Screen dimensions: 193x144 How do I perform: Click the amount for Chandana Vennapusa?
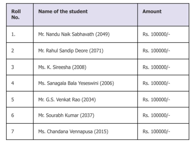point(156,132)
